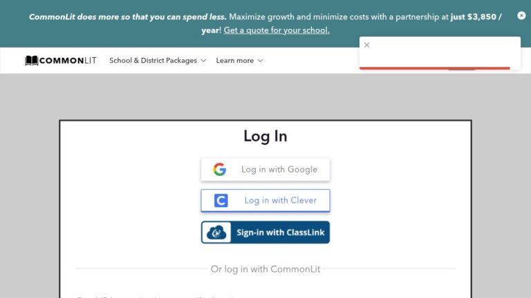Click the ClassLink cloud icon
The image size is (531, 298).
point(216,232)
